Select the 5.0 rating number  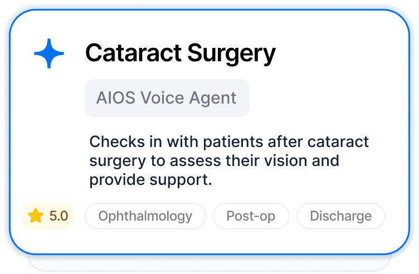(59, 216)
